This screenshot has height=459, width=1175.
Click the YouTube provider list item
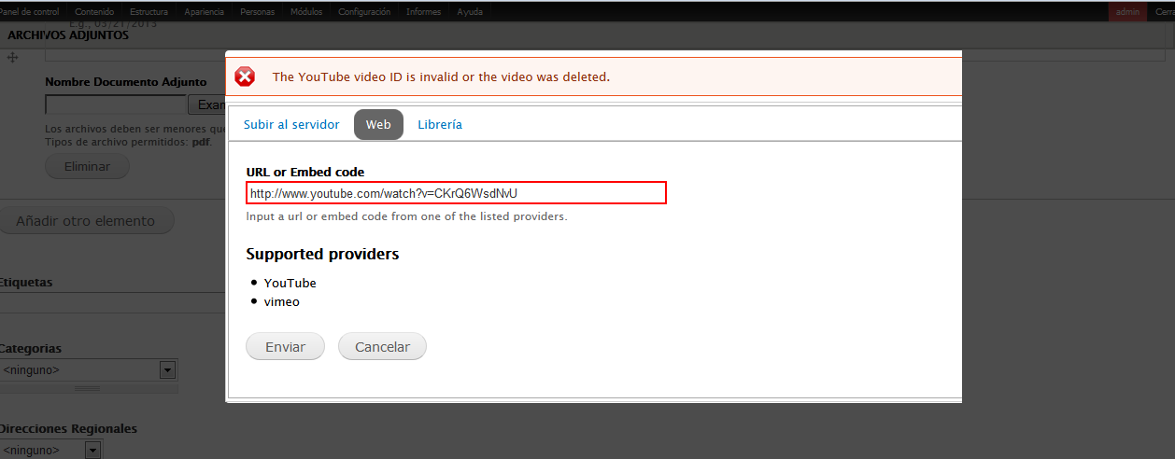click(x=290, y=283)
